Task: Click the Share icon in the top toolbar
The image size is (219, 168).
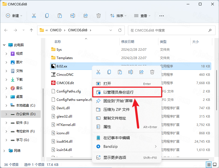Action: click(x=86, y=16)
